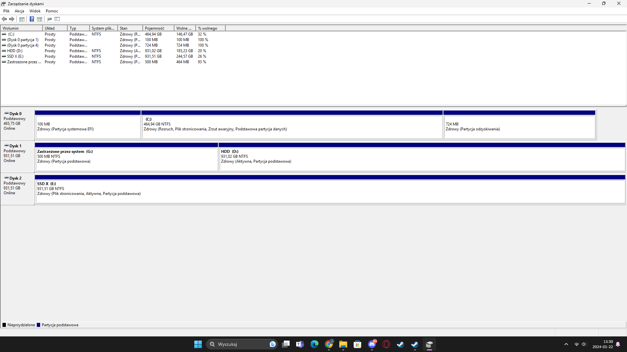Select SSD X (E:) row in volume list
627x352 pixels.
[x=15, y=56]
